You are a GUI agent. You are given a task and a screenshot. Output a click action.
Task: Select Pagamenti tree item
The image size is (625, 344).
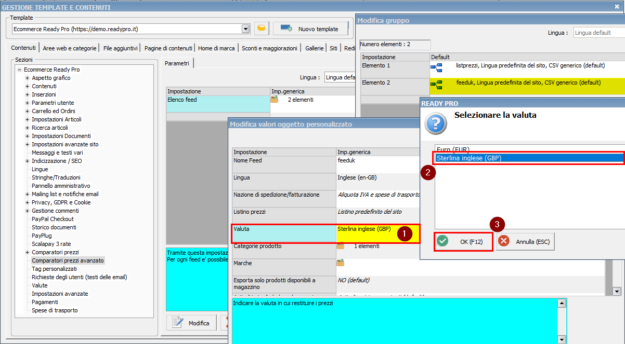[x=45, y=302]
